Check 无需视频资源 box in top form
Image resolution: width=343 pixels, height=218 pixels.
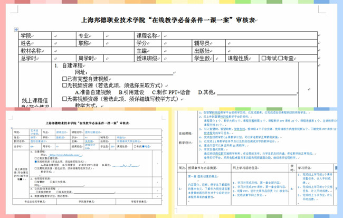[x=64, y=99]
